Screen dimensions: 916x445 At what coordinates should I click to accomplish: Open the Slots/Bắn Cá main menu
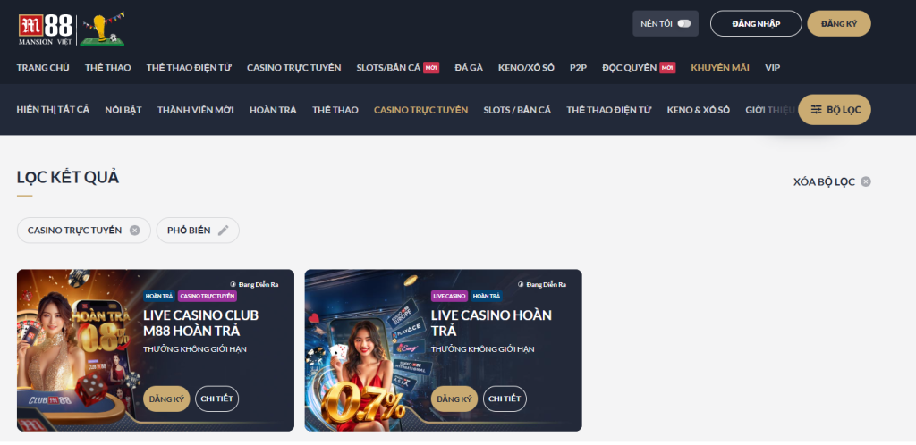388,68
